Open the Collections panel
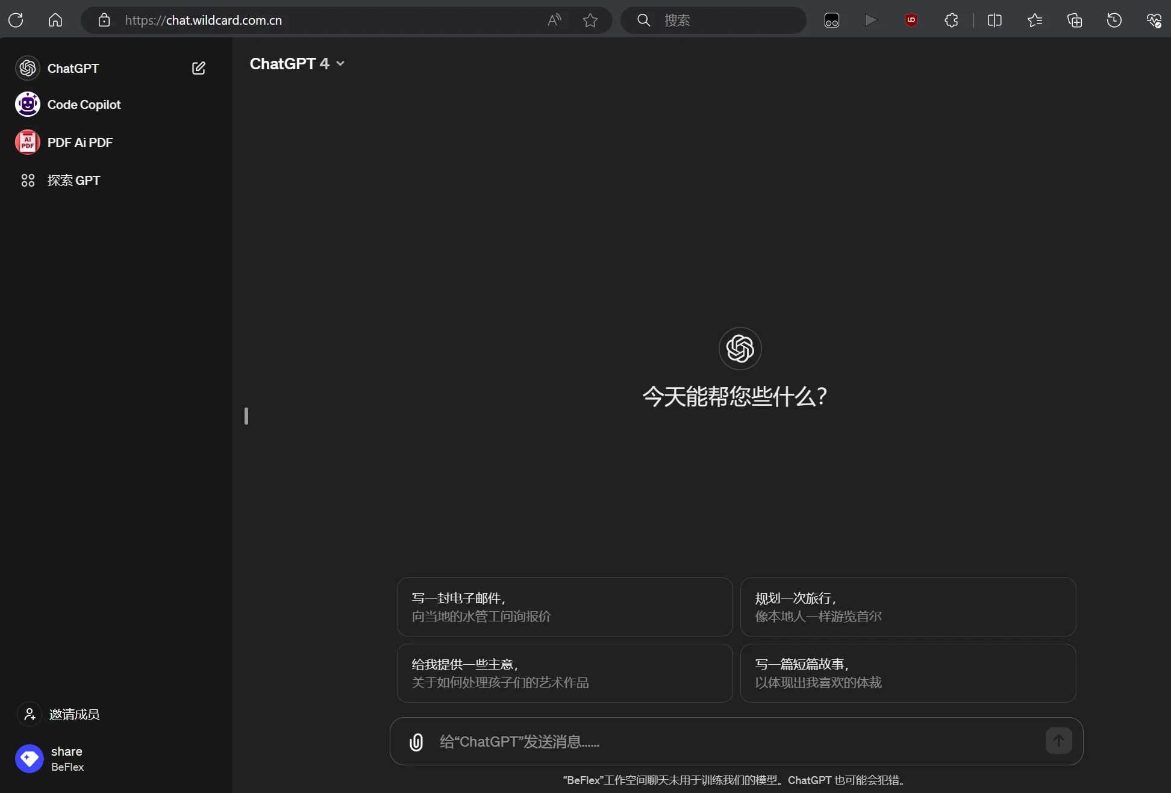1171x793 pixels. (x=1075, y=20)
